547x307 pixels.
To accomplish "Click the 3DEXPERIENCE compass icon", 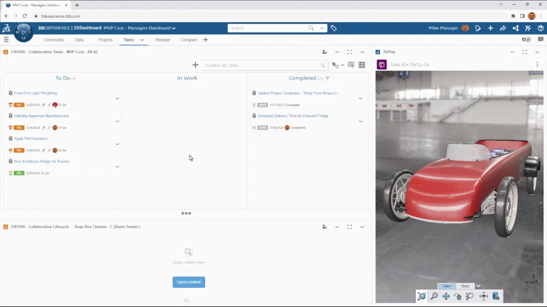I will click(24, 33).
